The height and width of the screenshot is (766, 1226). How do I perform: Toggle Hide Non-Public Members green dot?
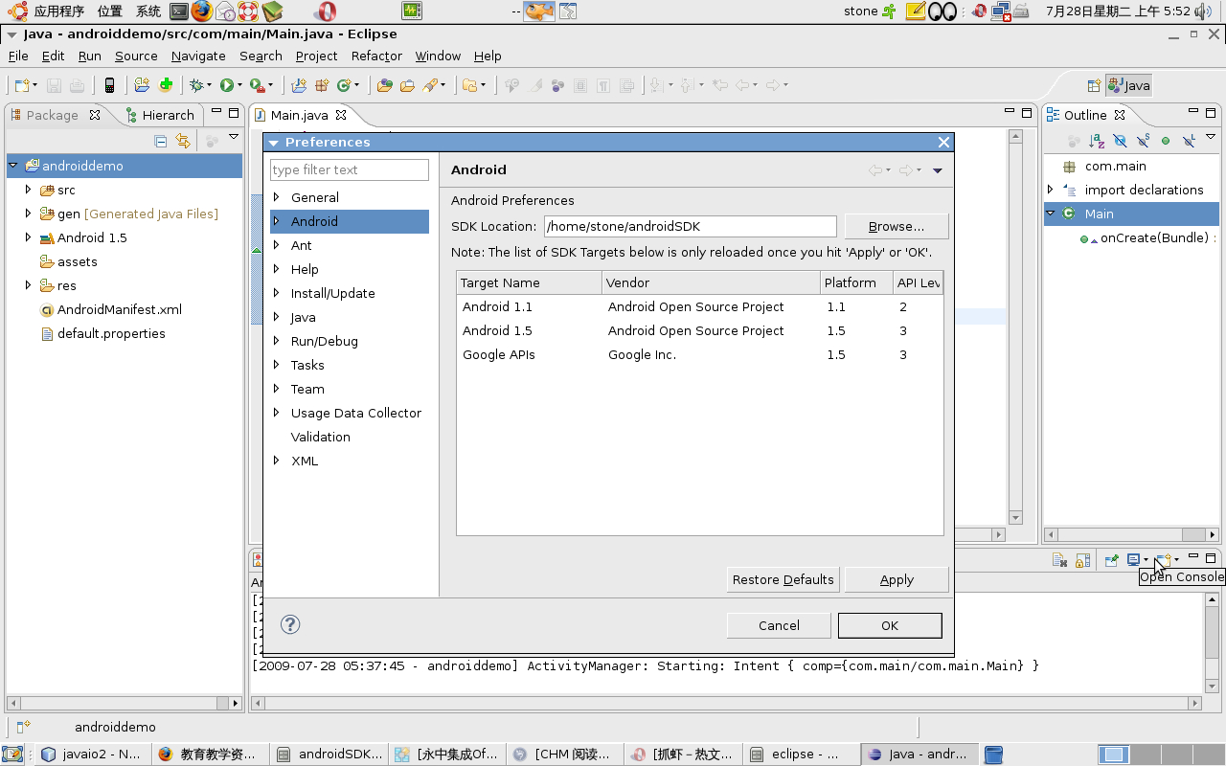tap(1166, 141)
